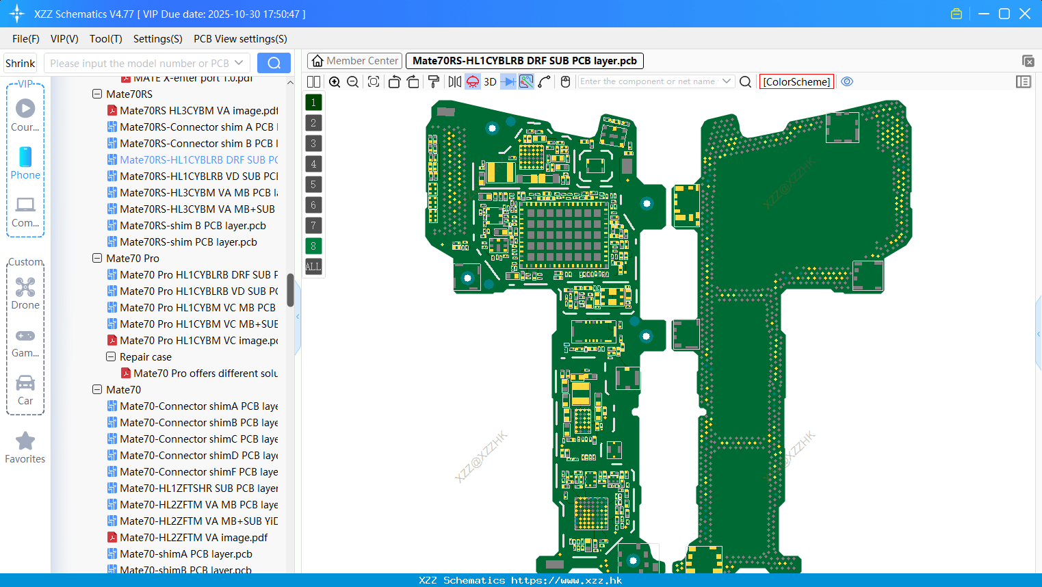Select PCB layer 3
The image size is (1042, 587).
pyautogui.click(x=313, y=144)
